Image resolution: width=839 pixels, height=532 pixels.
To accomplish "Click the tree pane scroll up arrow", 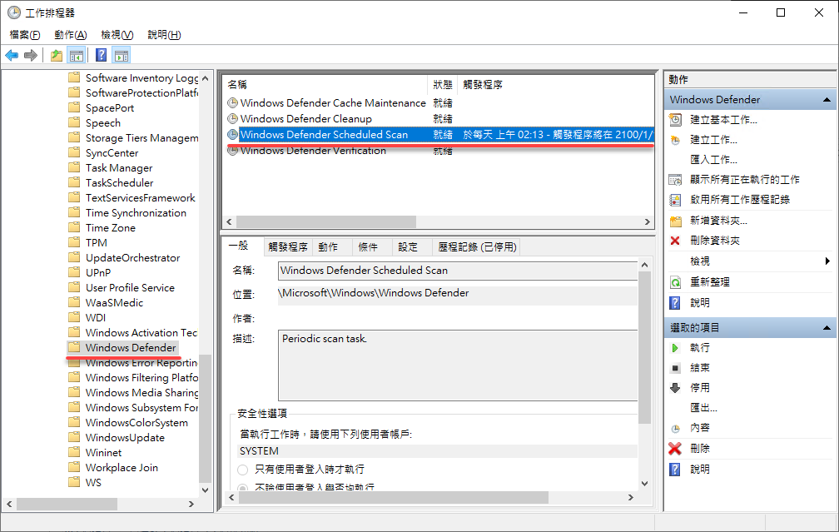I will (205, 78).
